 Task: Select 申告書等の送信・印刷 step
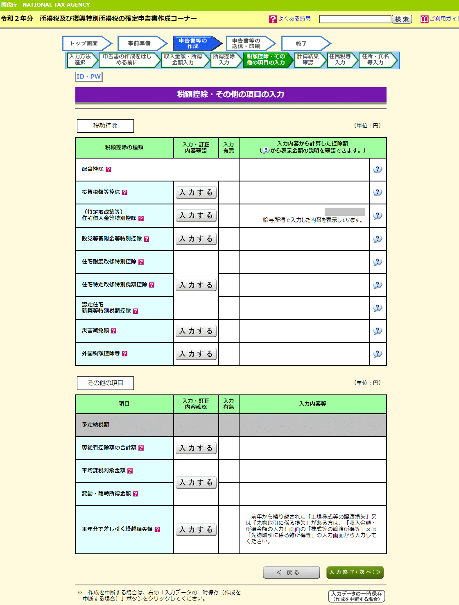pos(251,43)
